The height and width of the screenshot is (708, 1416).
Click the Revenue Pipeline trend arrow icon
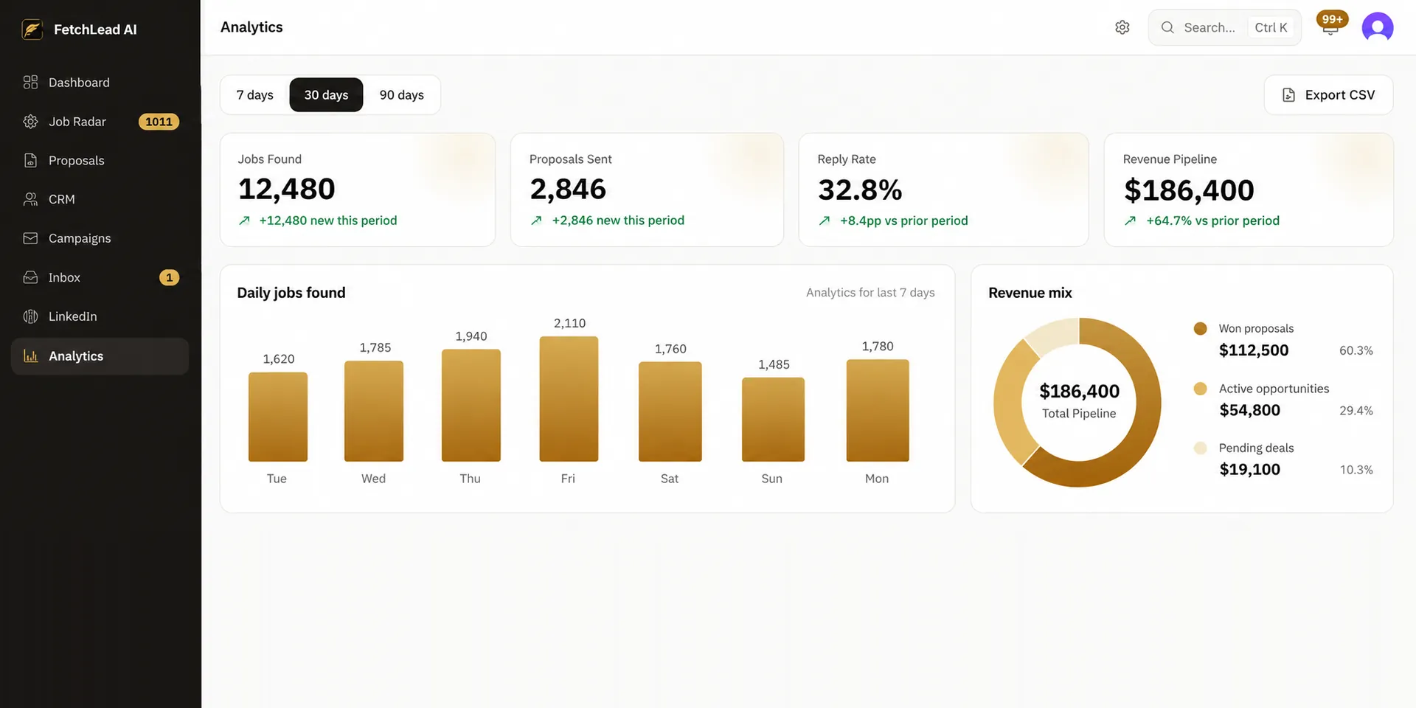point(1130,221)
